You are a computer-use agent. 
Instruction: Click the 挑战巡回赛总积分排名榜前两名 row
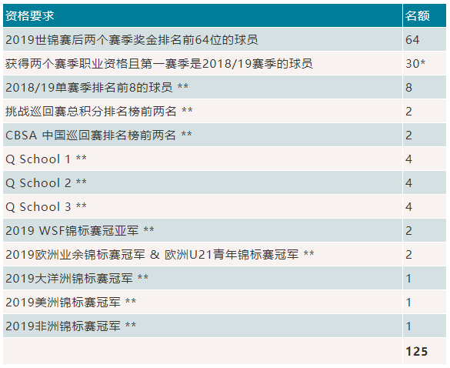225,111
